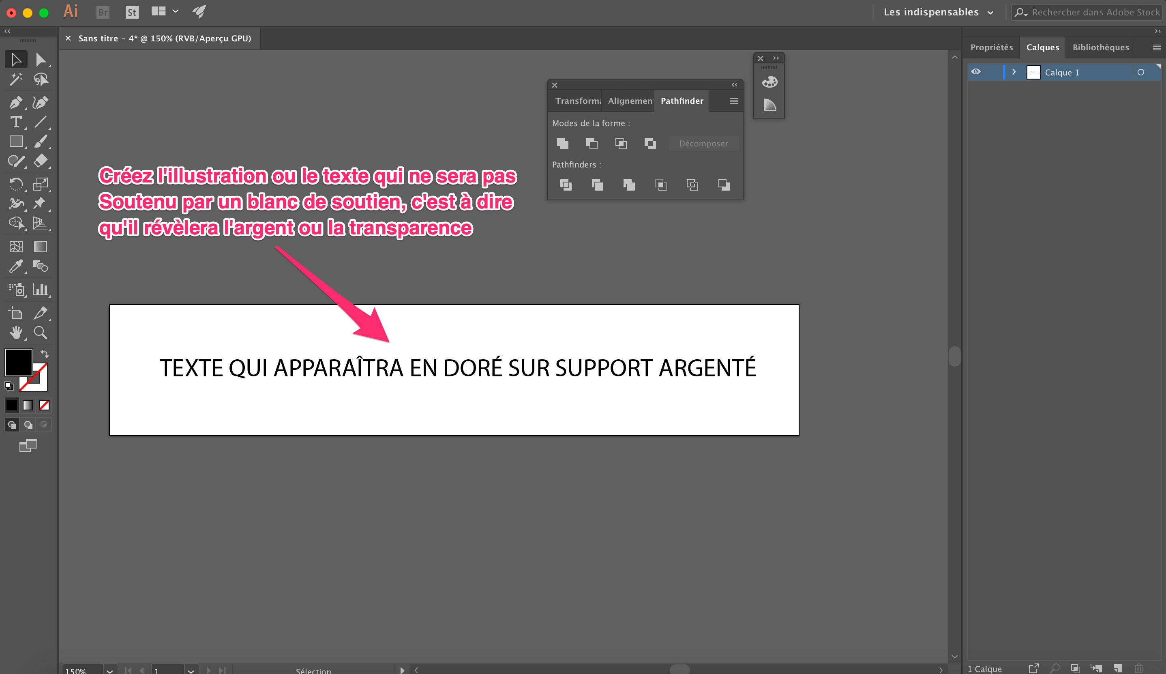
Task: Click the Décomposer button
Action: 703,144
